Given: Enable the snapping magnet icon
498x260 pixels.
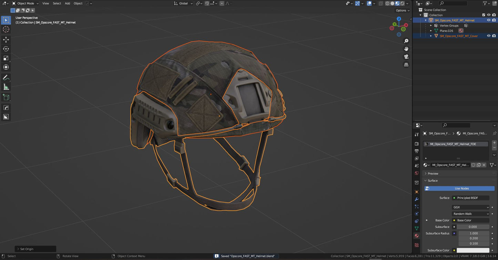Looking at the screenshot, I should [207, 3].
